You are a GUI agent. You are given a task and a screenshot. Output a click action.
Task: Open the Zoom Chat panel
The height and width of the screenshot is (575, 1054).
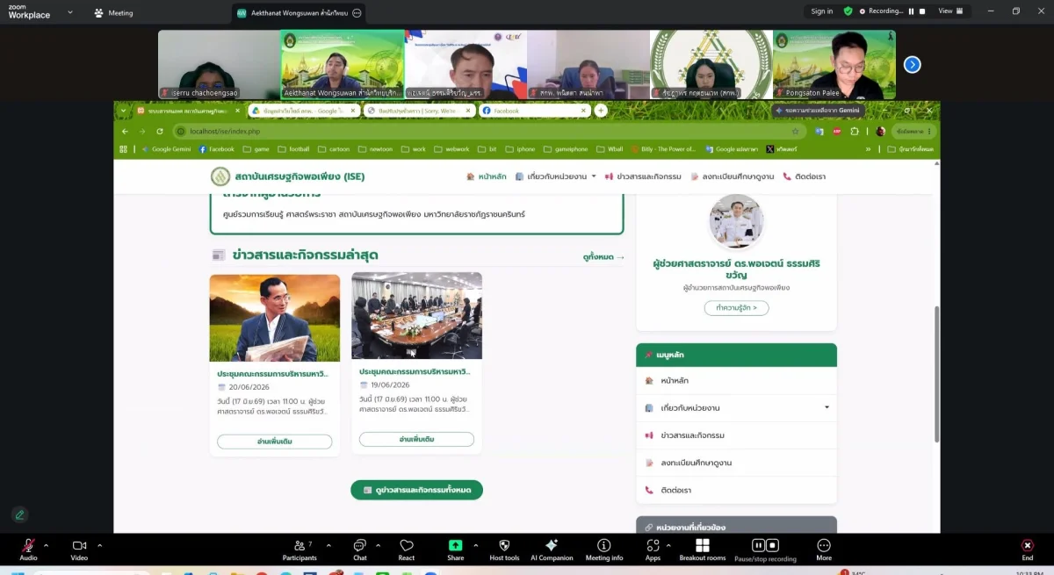359,550
